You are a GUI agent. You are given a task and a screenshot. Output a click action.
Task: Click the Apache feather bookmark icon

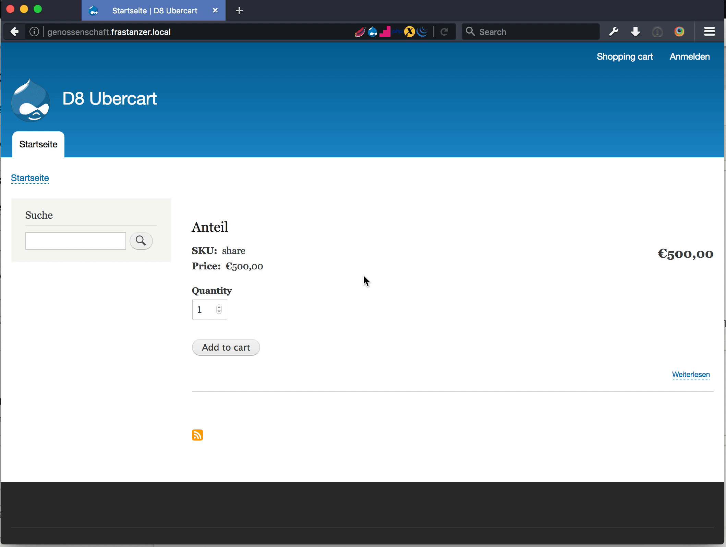tap(360, 32)
